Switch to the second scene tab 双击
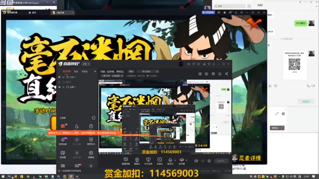Viewport: 319px width, 179px height. (x=76, y=72)
